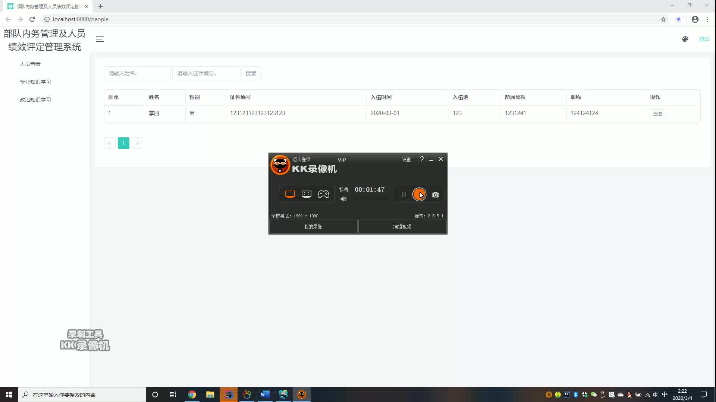Toggle the sound/volume icon in recorder
This screenshot has height=402, width=716.
point(344,199)
